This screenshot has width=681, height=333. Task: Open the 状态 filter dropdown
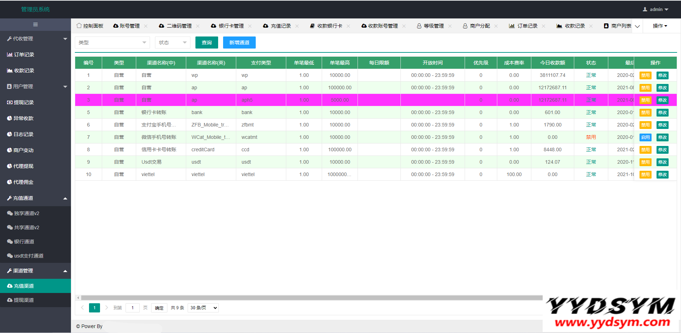(x=172, y=43)
